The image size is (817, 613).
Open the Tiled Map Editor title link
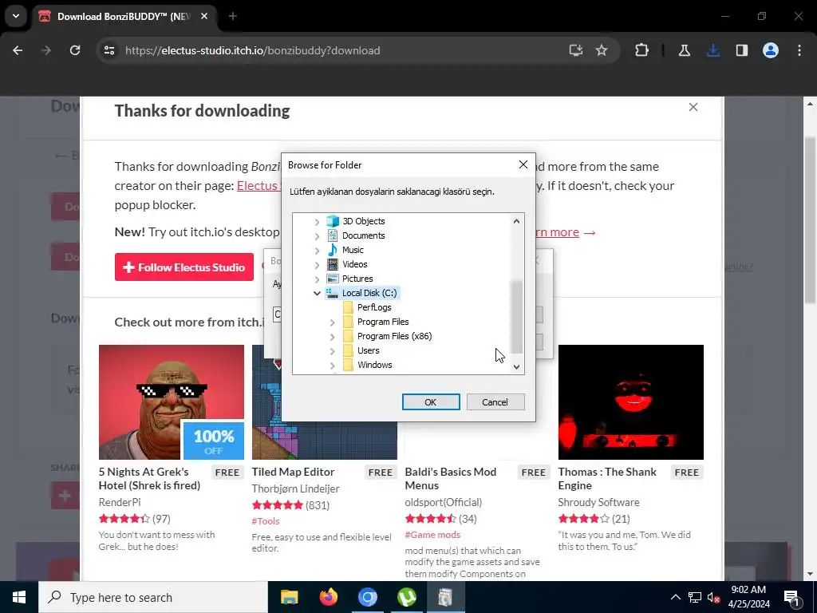pos(293,472)
